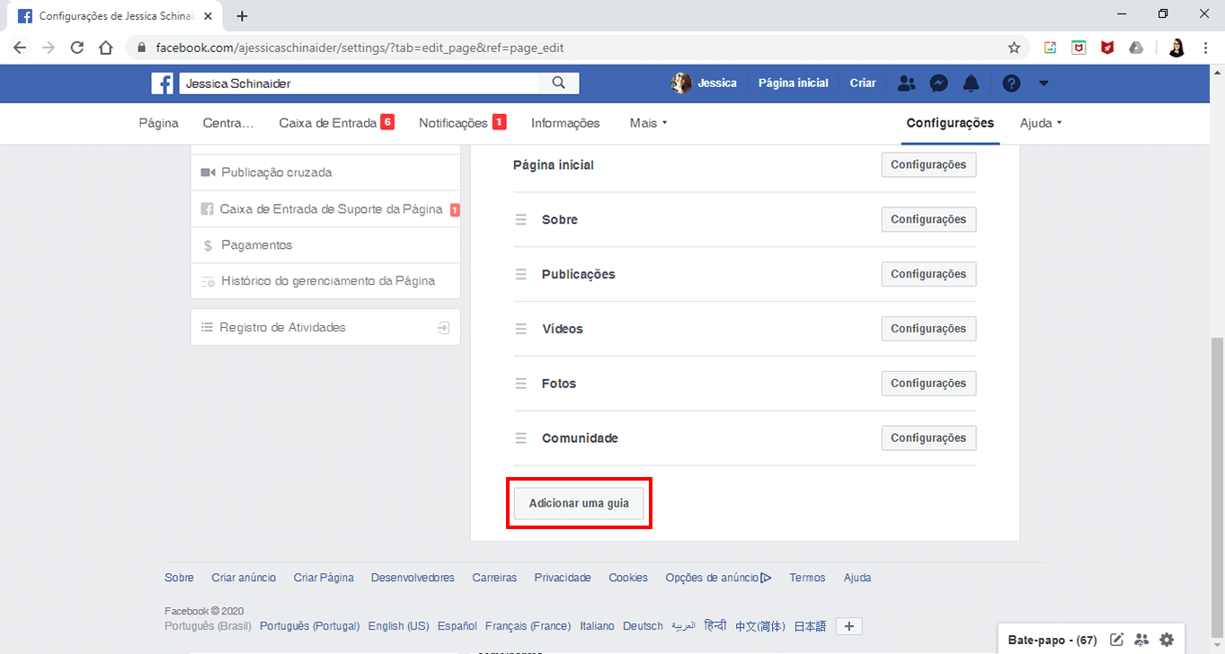Viewport: 1225px width, 654px height.
Task: Click Configurações button for Fotos
Action: point(928,384)
